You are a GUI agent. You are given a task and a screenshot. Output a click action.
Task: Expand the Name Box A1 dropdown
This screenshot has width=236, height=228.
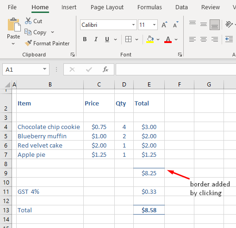[x=44, y=69]
